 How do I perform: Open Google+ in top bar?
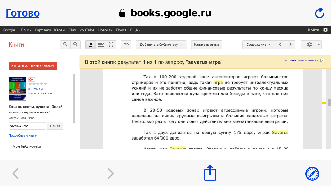coord(10,30)
